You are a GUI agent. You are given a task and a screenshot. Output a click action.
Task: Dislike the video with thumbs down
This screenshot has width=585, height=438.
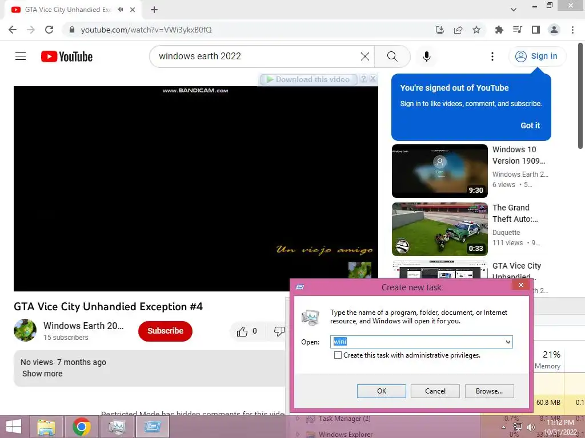pos(278,331)
